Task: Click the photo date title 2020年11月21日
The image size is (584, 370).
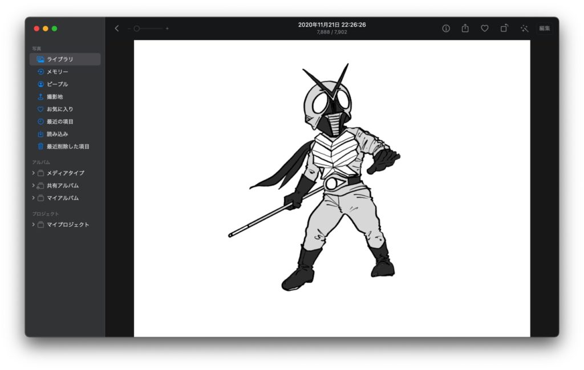Action: point(332,25)
